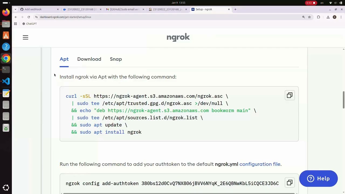Screen dimensions: 345x194
Task: Open the Help widget
Action: click(318, 179)
